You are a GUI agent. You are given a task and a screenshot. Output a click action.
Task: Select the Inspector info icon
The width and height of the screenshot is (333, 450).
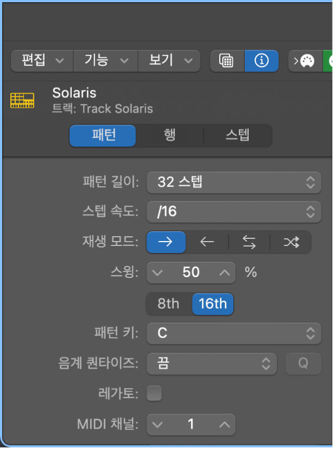pos(261,60)
